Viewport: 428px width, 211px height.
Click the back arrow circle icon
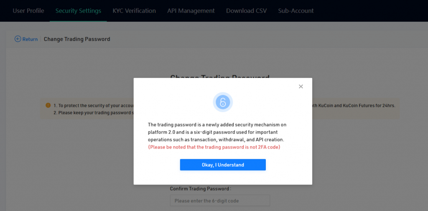tap(18, 39)
